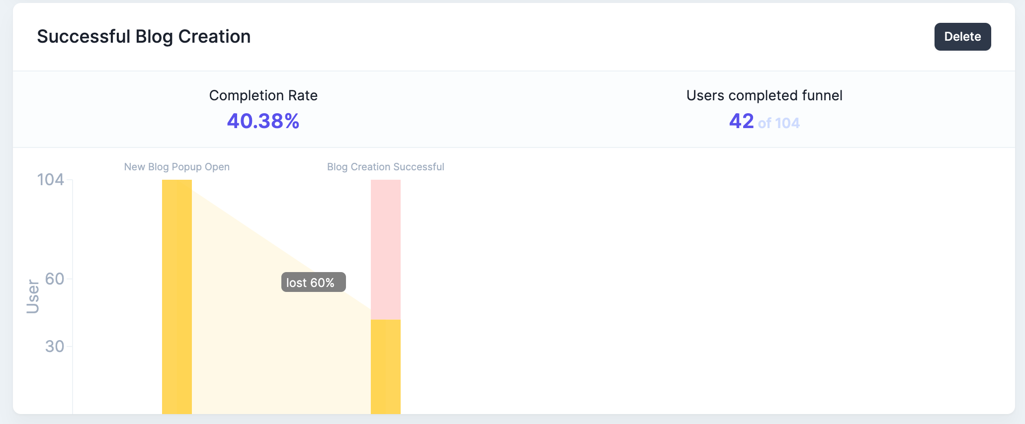Click the 'lost 60%' badge

314,282
